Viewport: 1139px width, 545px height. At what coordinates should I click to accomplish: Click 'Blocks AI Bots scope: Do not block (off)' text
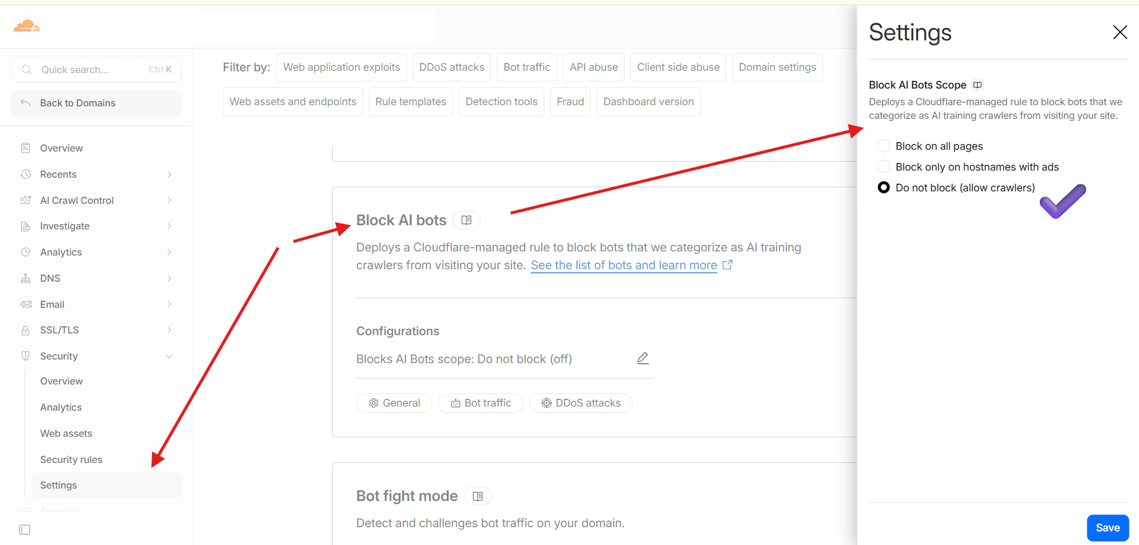click(464, 359)
